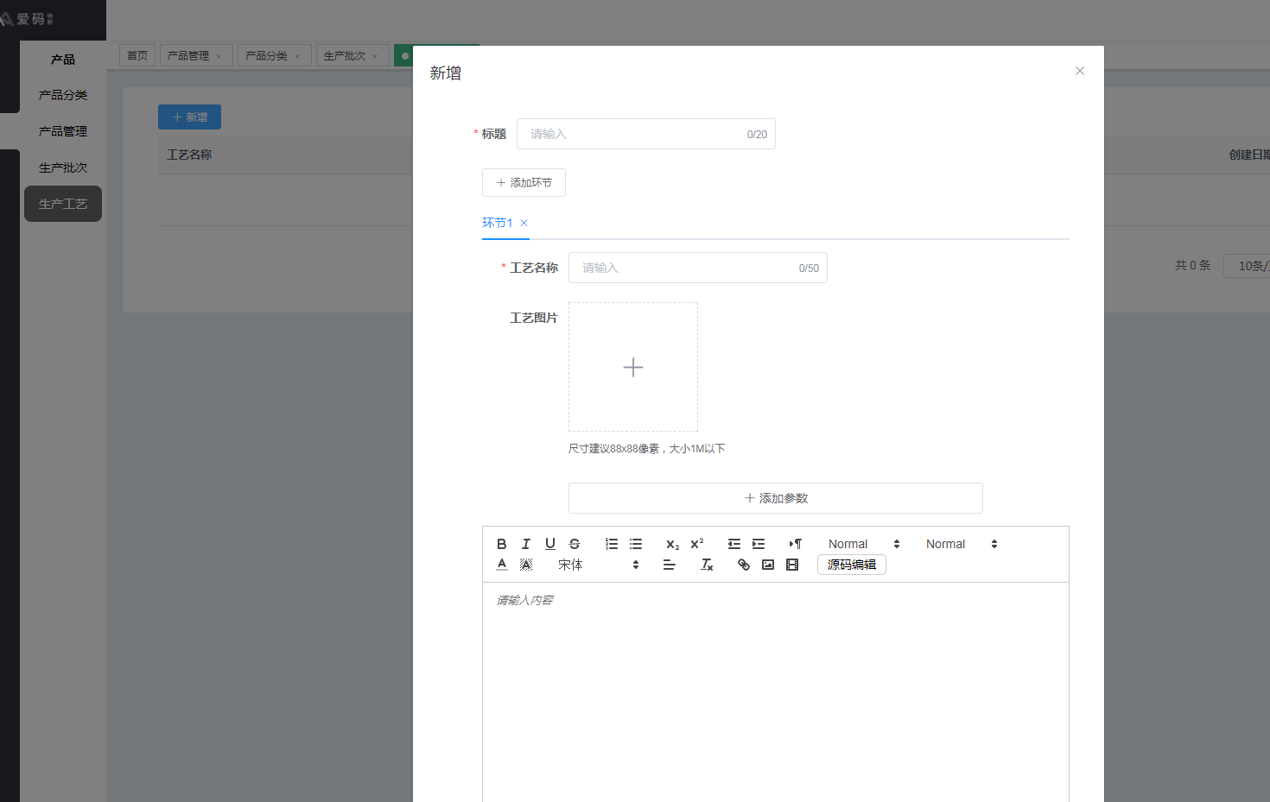Close the 新增 dialog
Screen dimensions: 1270x802
coord(1080,71)
